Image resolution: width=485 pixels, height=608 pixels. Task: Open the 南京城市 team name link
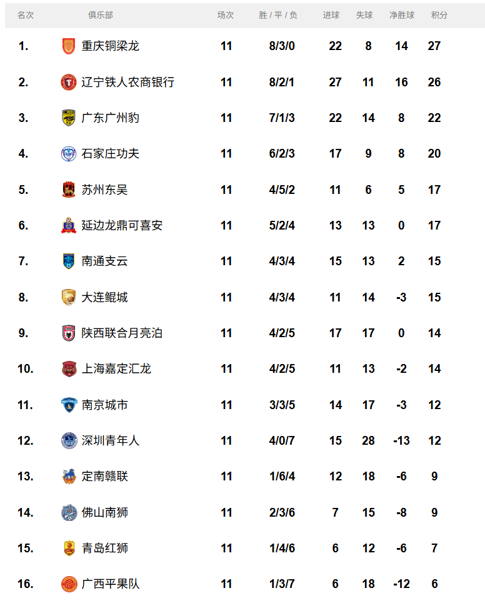(104, 405)
